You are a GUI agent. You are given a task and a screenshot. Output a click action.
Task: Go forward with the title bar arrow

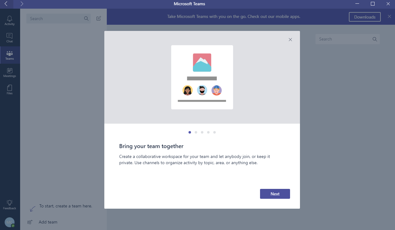[22, 4]
